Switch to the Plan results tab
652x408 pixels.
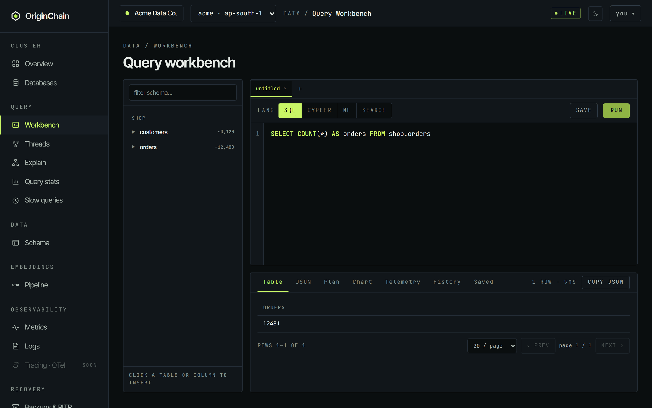[x=332, y=282]
